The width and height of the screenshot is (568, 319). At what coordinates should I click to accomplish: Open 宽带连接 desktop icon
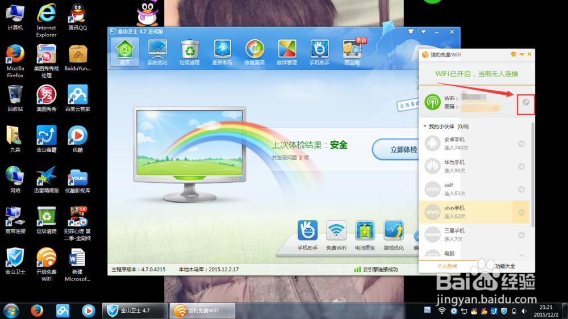[15, 220]
